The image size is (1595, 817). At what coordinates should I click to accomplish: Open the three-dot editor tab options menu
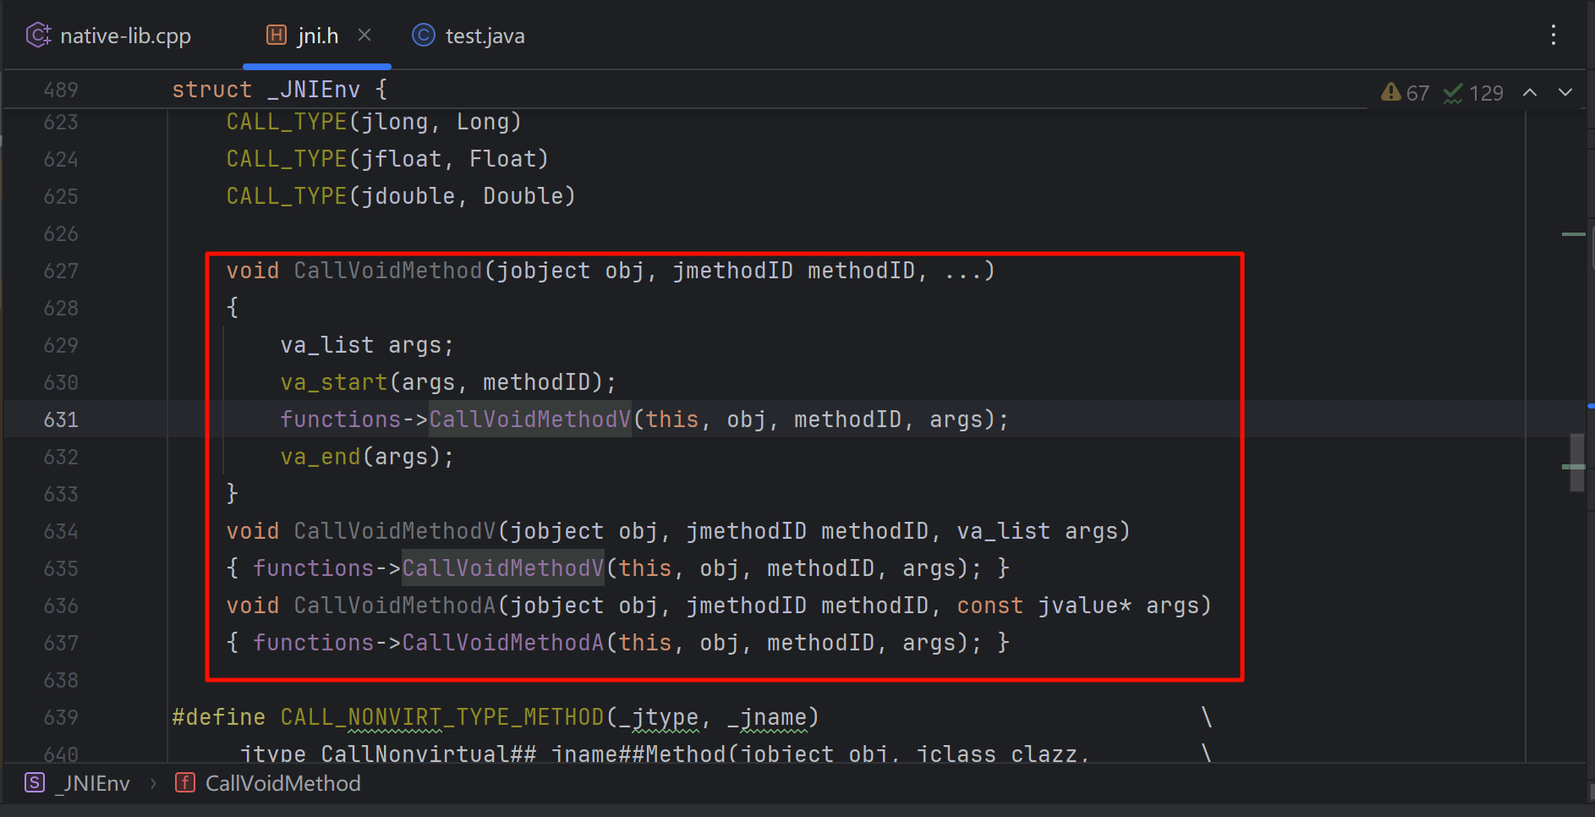[x=1553, y=36]
